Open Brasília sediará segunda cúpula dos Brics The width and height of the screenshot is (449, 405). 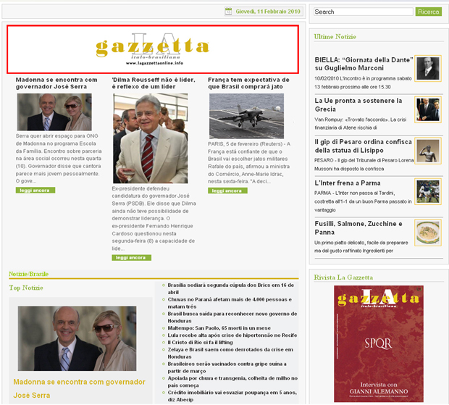(x=231, y=288)
